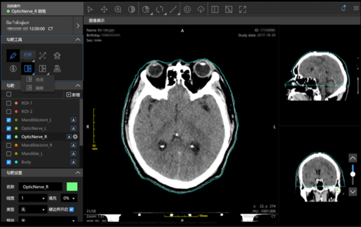Collapse the contour tools panel
This screenshot has width=361, height=227.
pyautogui.click(x=78, y=40)
